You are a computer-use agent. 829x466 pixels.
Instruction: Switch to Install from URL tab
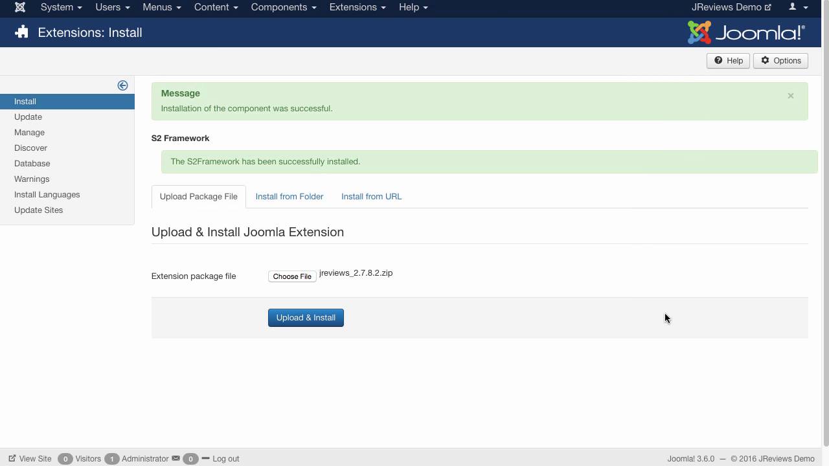coord(371,197)
